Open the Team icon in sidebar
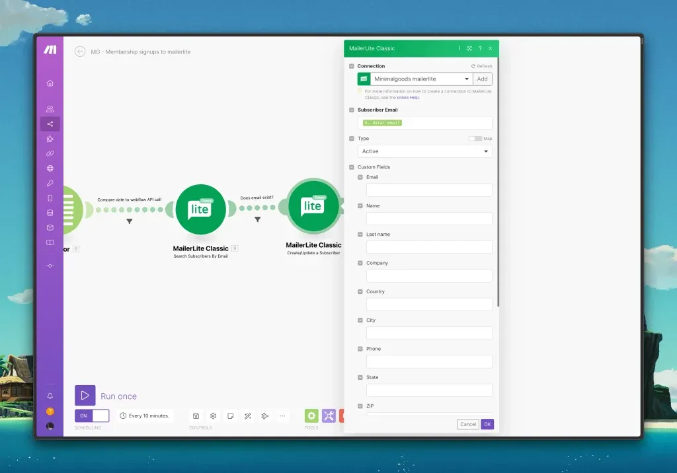 click(x=50, y=109)
